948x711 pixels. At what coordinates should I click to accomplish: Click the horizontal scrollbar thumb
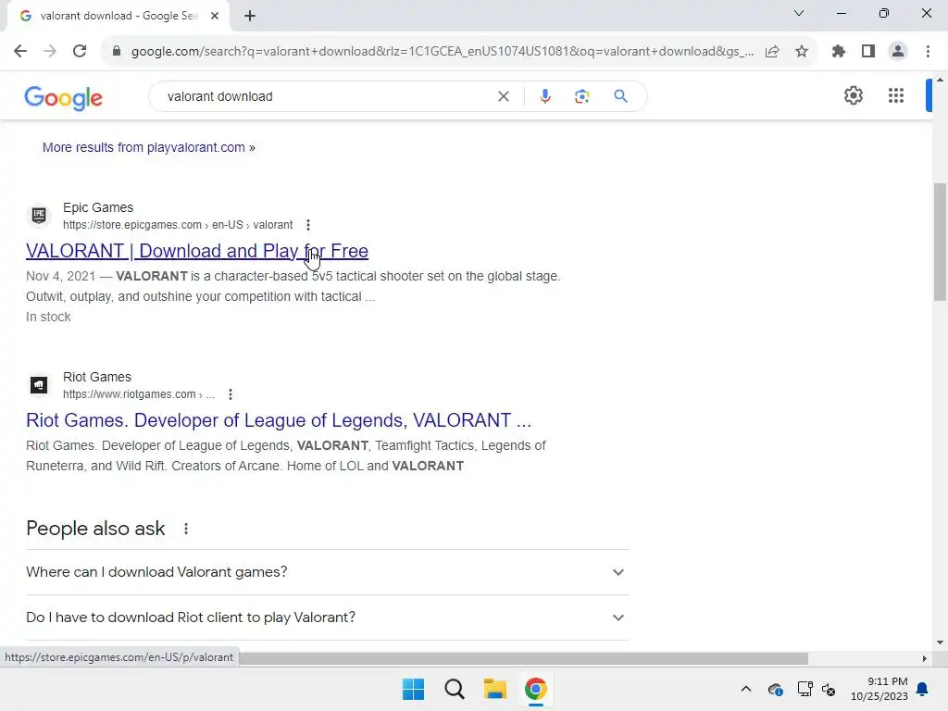click(x=524, y=658)
